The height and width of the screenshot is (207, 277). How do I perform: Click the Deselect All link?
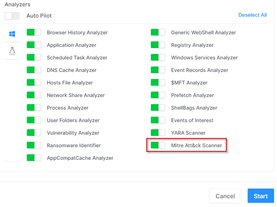[x=253, y=15]
